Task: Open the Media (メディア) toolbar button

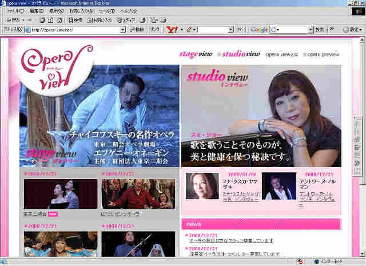Action: (x=126, y=21)
